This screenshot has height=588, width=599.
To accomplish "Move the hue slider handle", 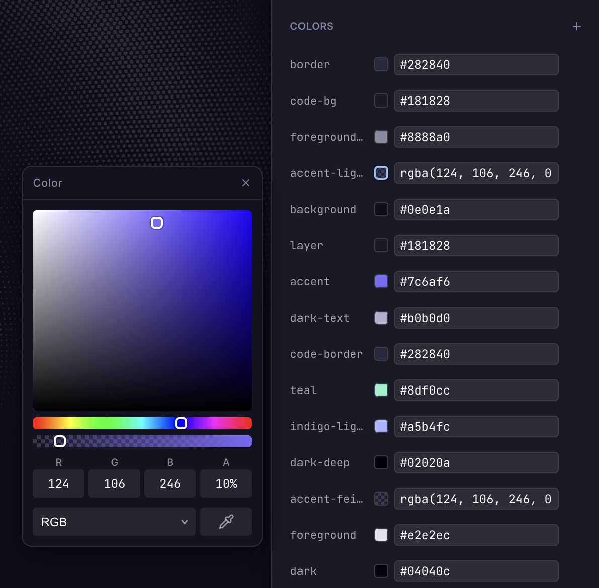I will click(x=181, y=423).
